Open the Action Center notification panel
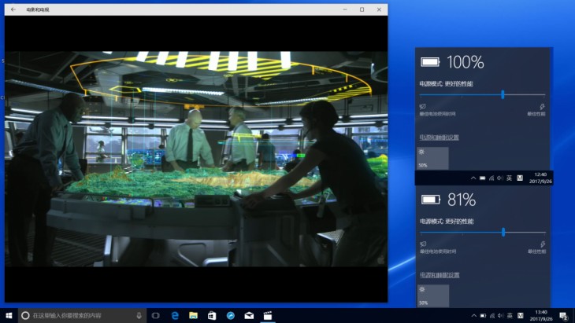Viewport: 575px width, 323px height. point(562,315)
